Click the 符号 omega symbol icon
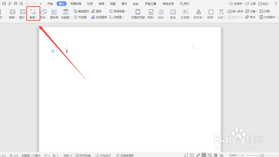 tap(211, 12)
